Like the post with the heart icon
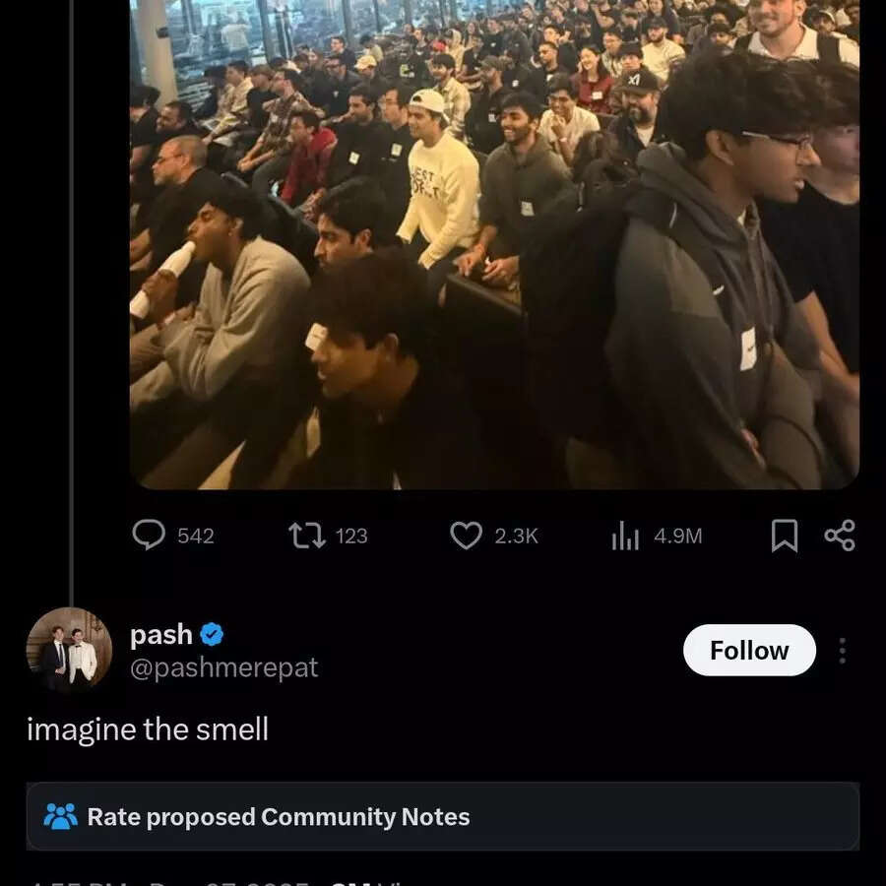886x886 pixels. (x=467, y=536)
